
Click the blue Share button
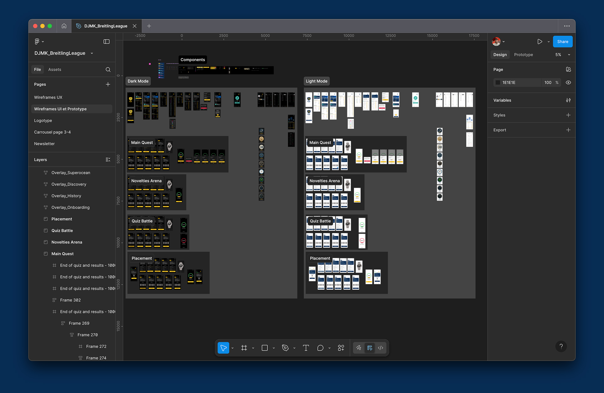coord(562,42)
